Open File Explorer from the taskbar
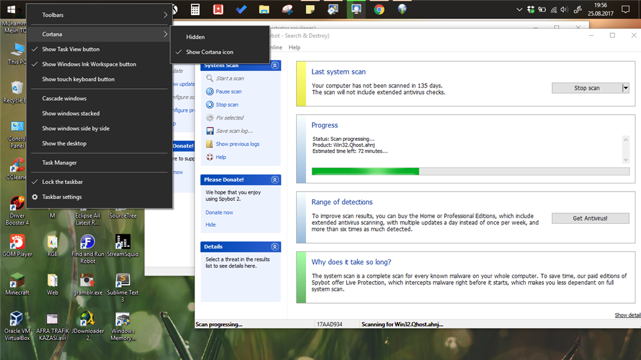Screen dimensions: 641x360 point(264,9)
